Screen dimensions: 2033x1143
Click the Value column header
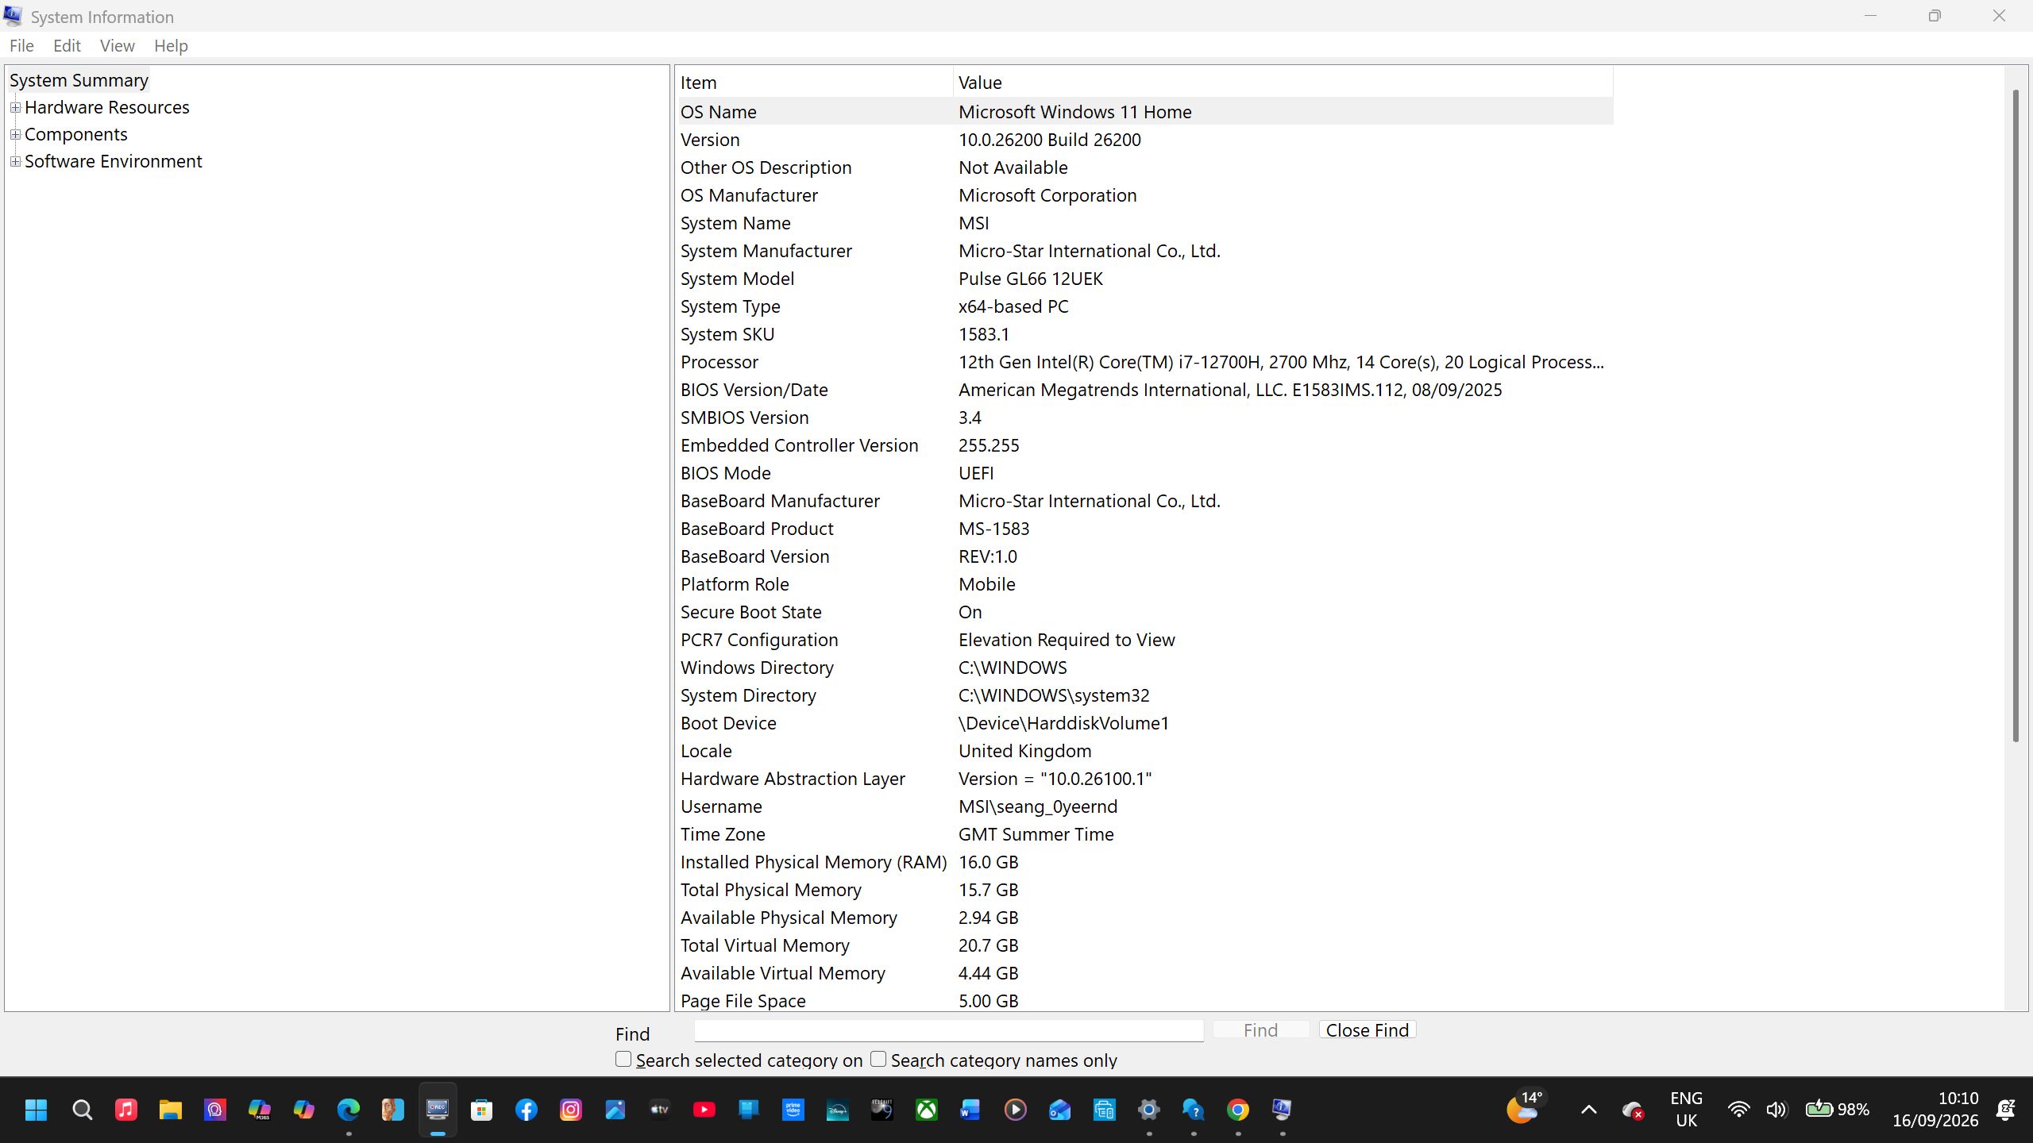coord(1283,83)
